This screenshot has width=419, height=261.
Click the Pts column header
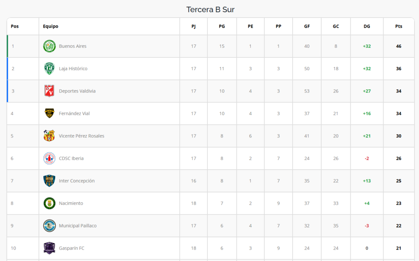[399, 26]
